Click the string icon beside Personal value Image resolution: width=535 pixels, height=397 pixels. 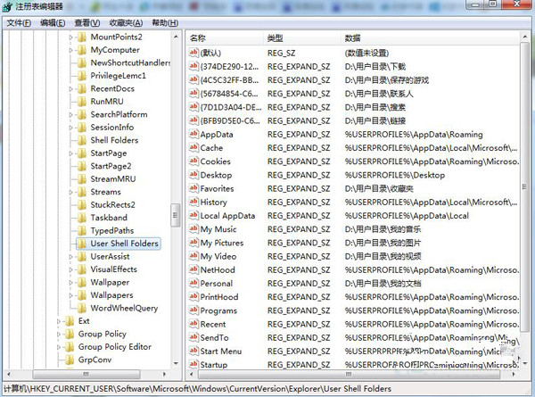pos(193,283)
